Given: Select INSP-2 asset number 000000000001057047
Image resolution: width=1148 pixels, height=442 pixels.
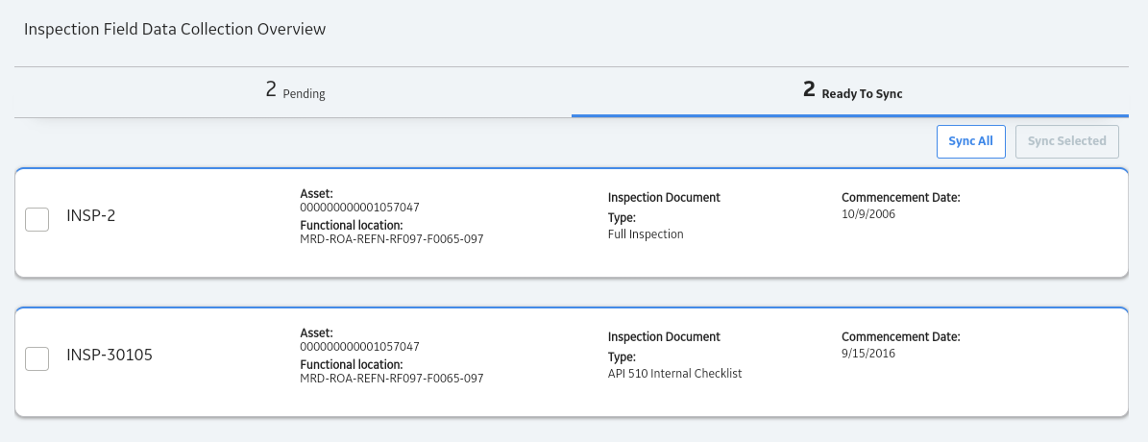Looking at the screenshot, I should (359, 208).
